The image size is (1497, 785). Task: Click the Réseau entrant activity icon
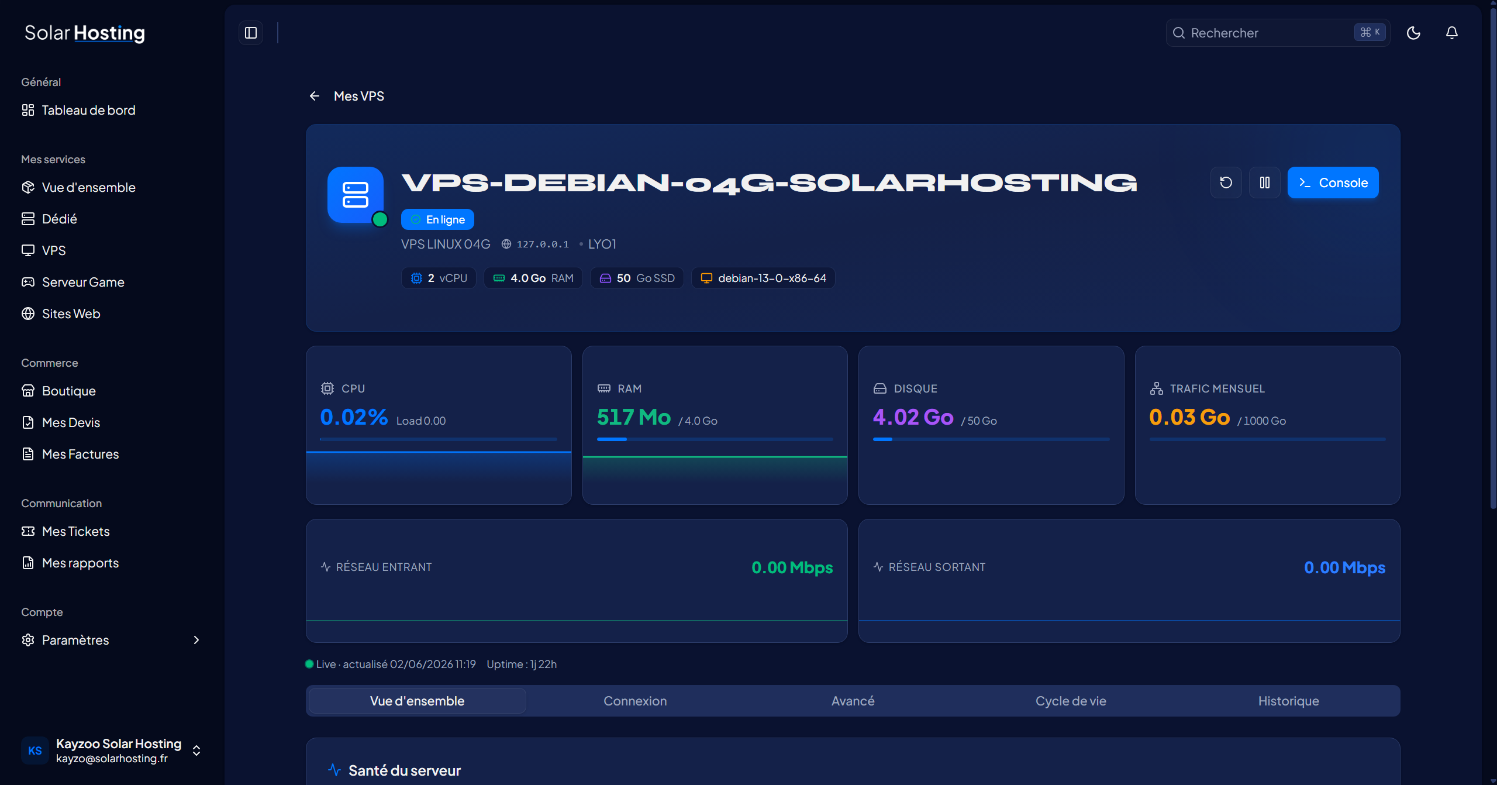[x=326, y=567]
